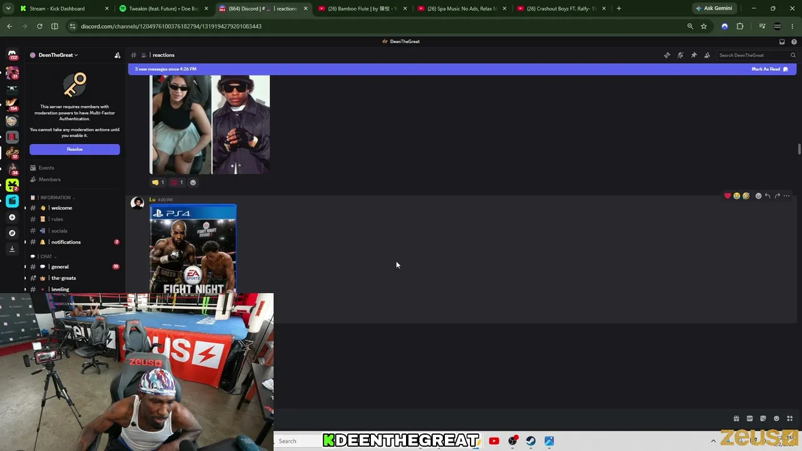Reply to Lu's message with arrow icon
The image size is (802, 451).
(768, 196)
